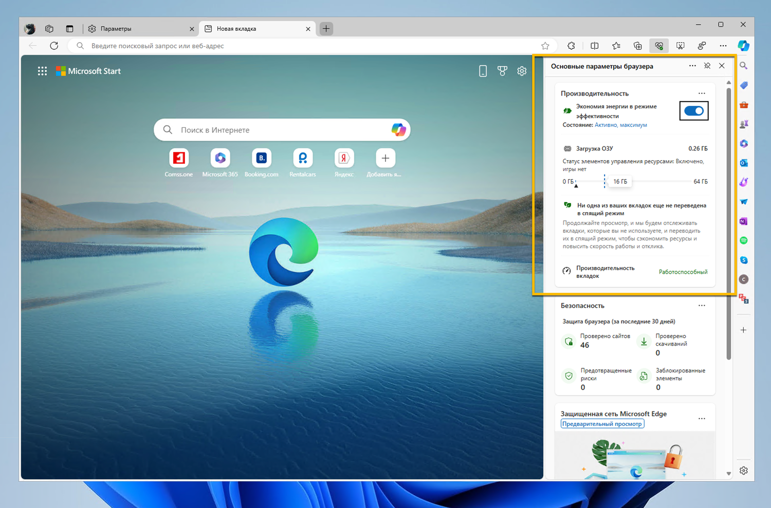Toggle efficiency mode energy saving switch
The image size is (771, 508).
coord(694,111)
